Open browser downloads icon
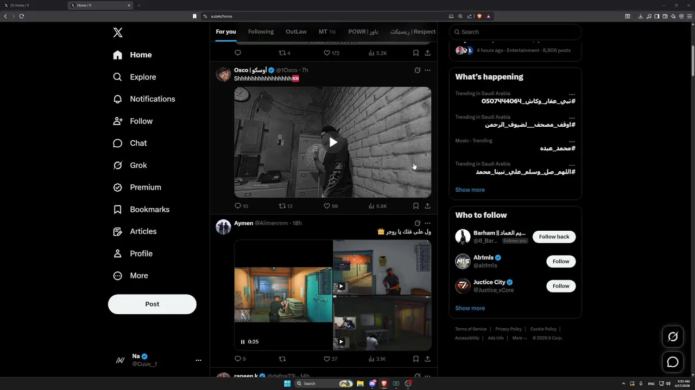 641,16
